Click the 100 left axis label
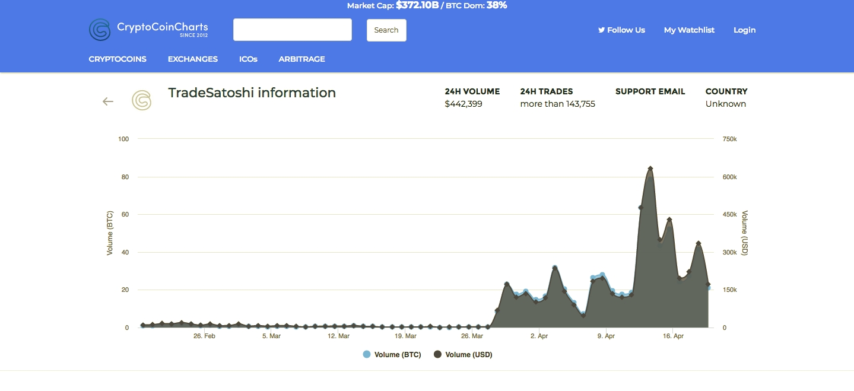854x391 pixels. click(x=123, y=139)
